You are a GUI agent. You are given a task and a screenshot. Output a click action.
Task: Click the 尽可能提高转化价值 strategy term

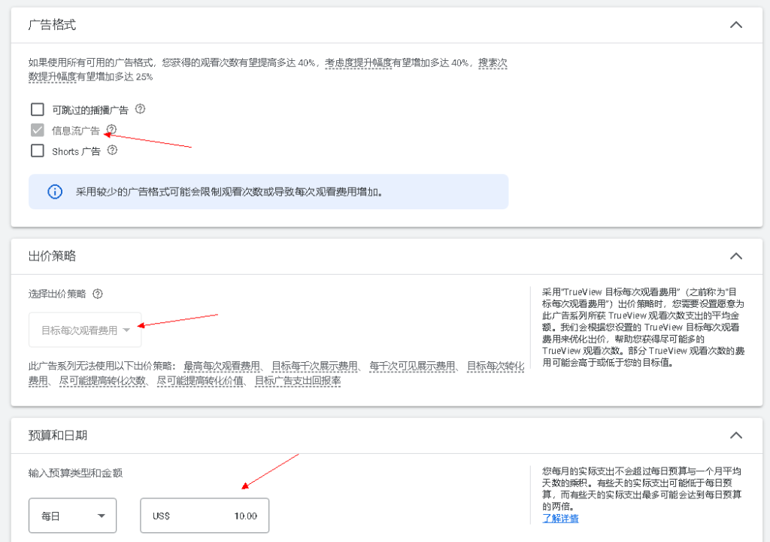(200, 381)
